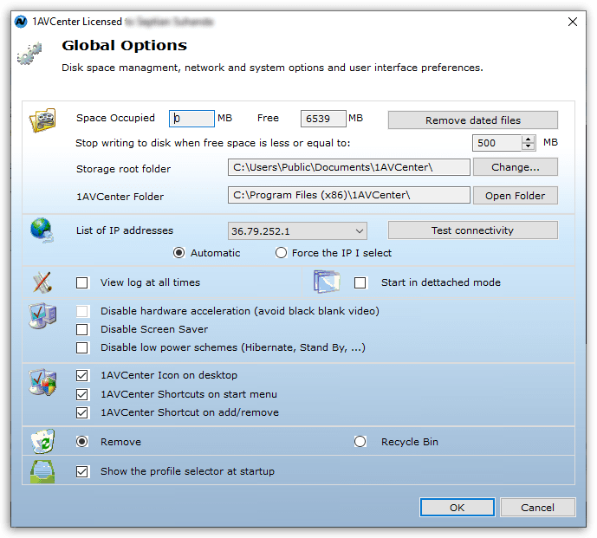
Task: Click the Remove dated files button
Action: tap(473, 120)
